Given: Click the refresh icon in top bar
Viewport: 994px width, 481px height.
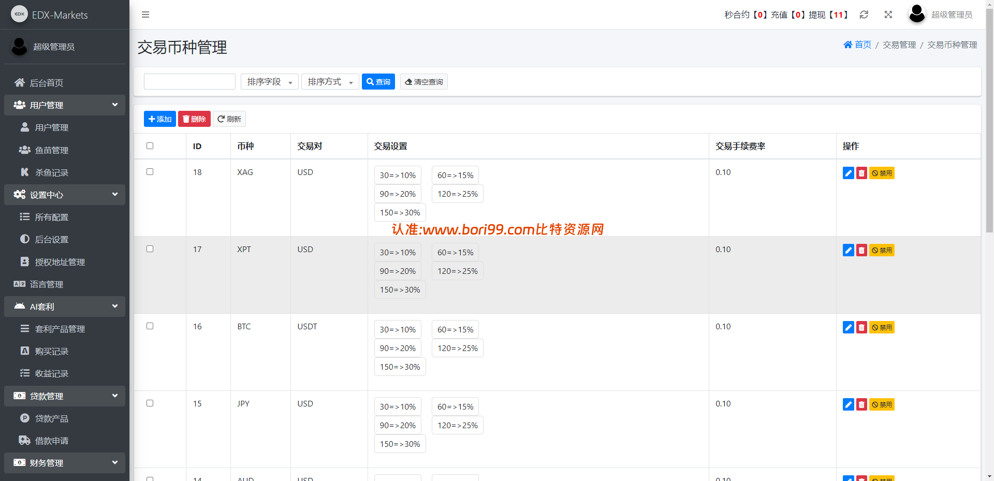Looking at the screenshot, I should [864, 14].
